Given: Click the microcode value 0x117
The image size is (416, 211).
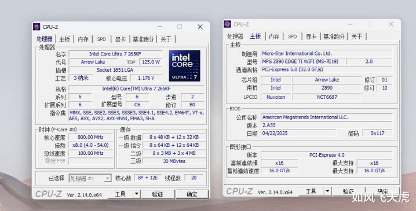Looking at the screenshot, I should tap(378, 133).
